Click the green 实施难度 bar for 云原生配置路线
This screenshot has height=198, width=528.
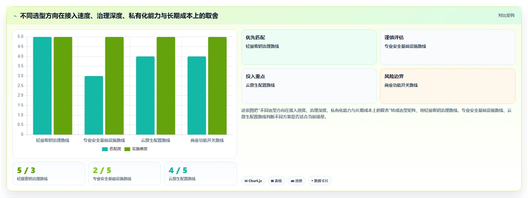coord(166,86)
